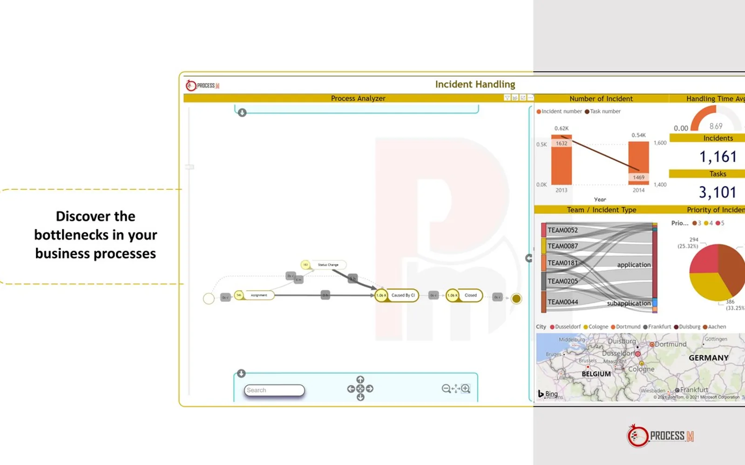The image size is (745, 465).
Task: Select the red pie slice in priority chart
Action: pos(705,259)
